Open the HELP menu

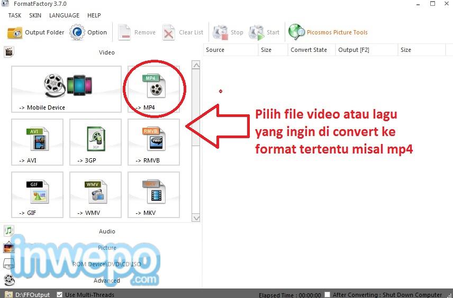(94, 15)
